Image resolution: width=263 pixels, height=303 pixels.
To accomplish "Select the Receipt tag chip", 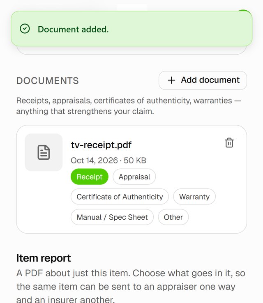I will (90, 177).
